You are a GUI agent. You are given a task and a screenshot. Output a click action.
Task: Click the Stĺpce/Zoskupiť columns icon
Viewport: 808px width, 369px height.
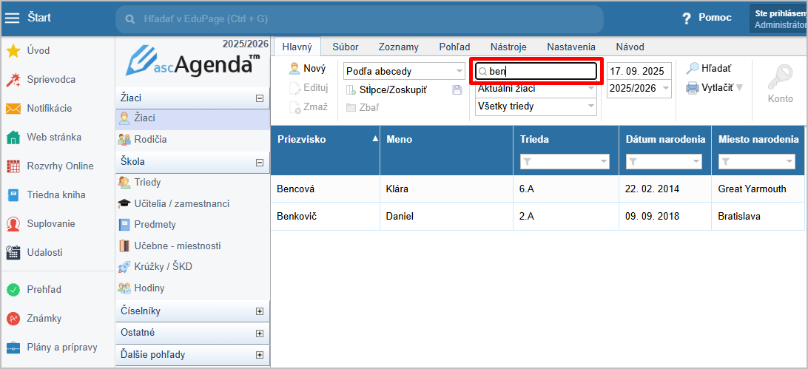click(351, 90)
